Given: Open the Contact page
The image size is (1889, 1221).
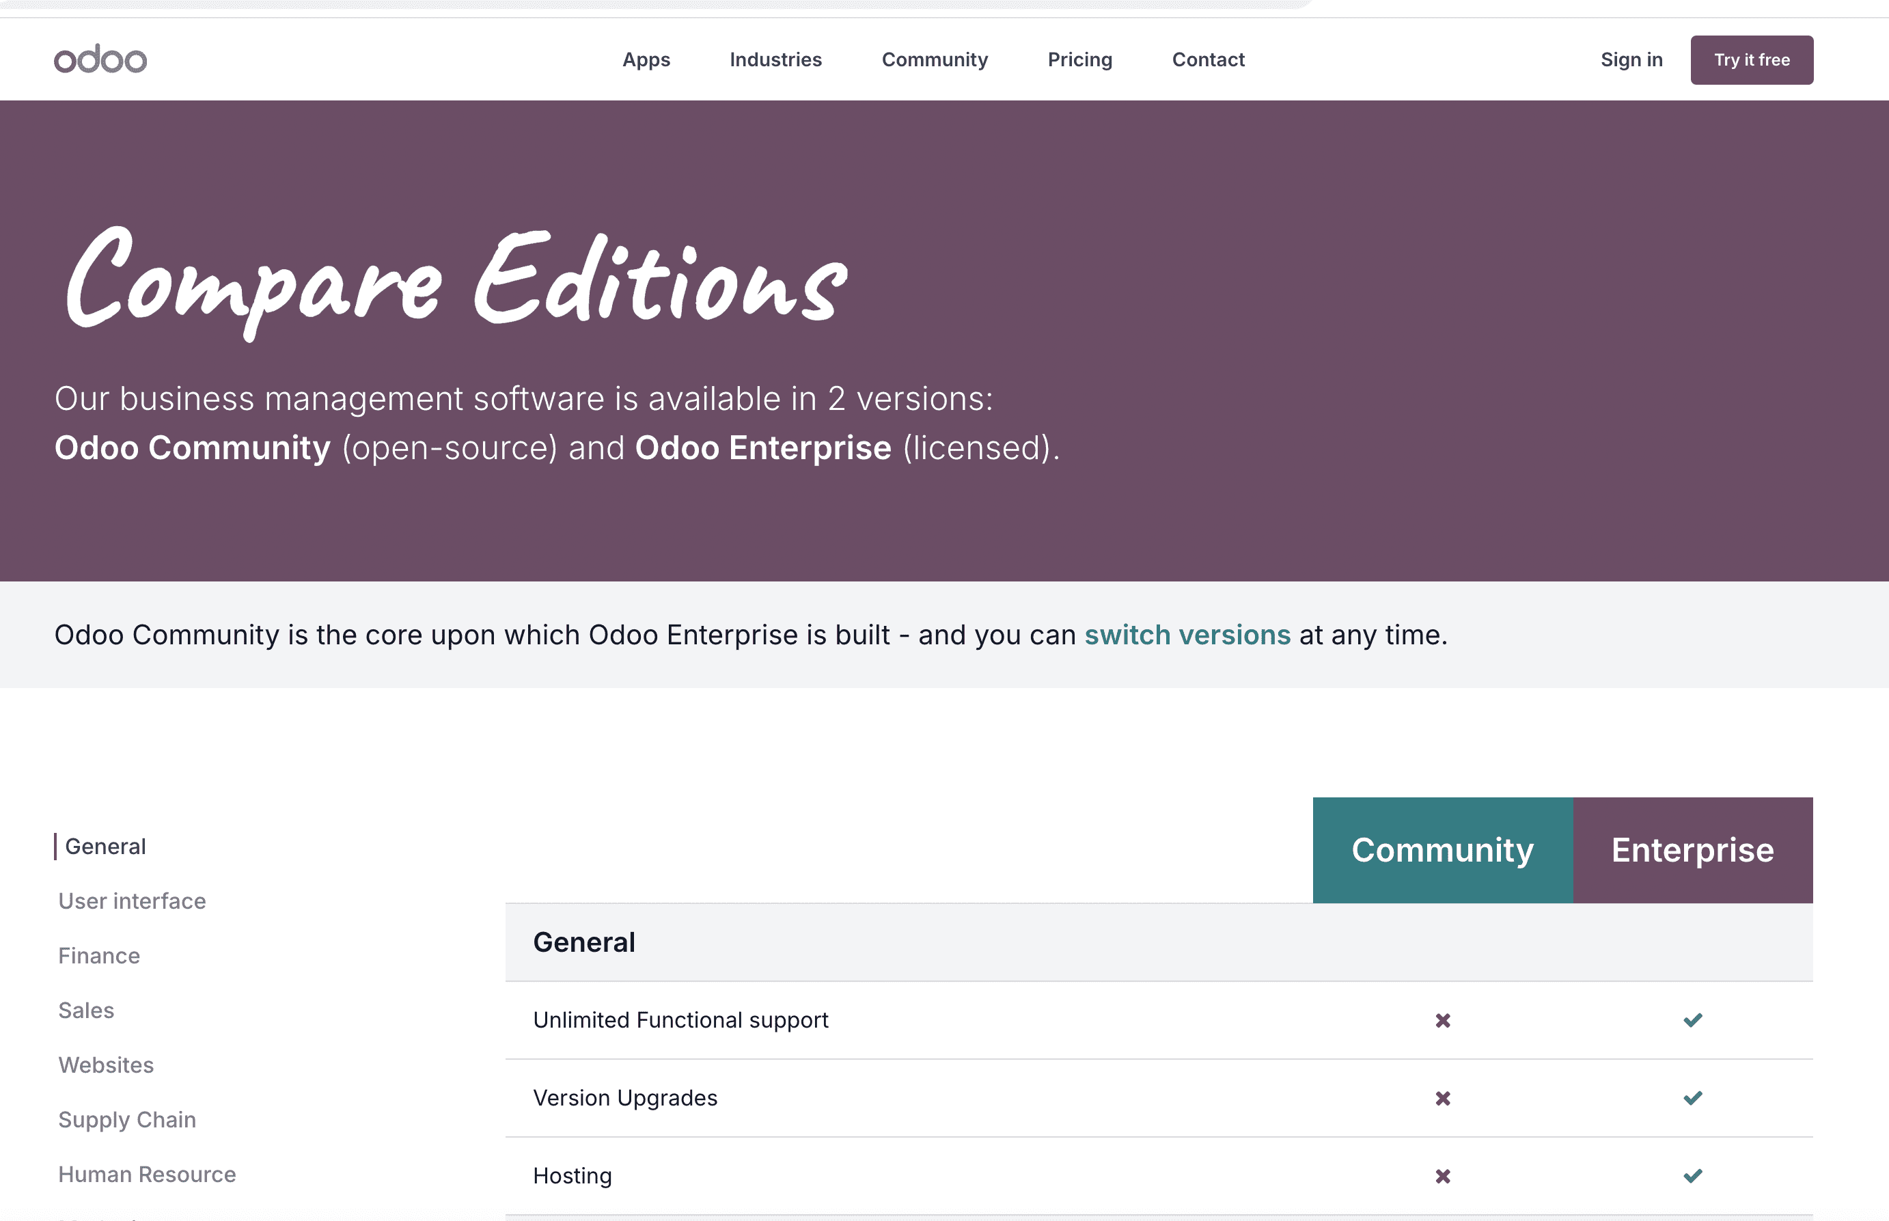Looking at the screenshot, I should click(x=1208, y=60).
